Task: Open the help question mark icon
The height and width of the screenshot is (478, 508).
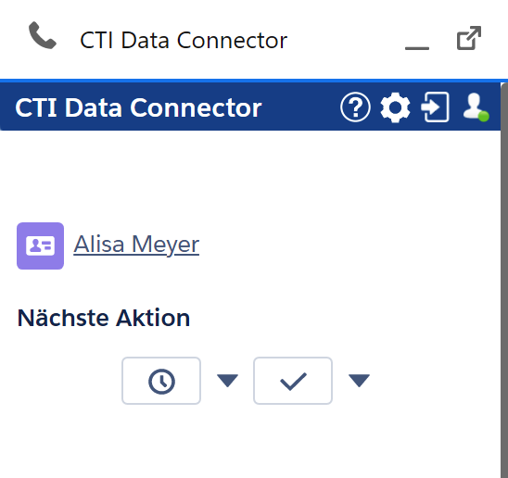Action: click(x=355, y=107)
